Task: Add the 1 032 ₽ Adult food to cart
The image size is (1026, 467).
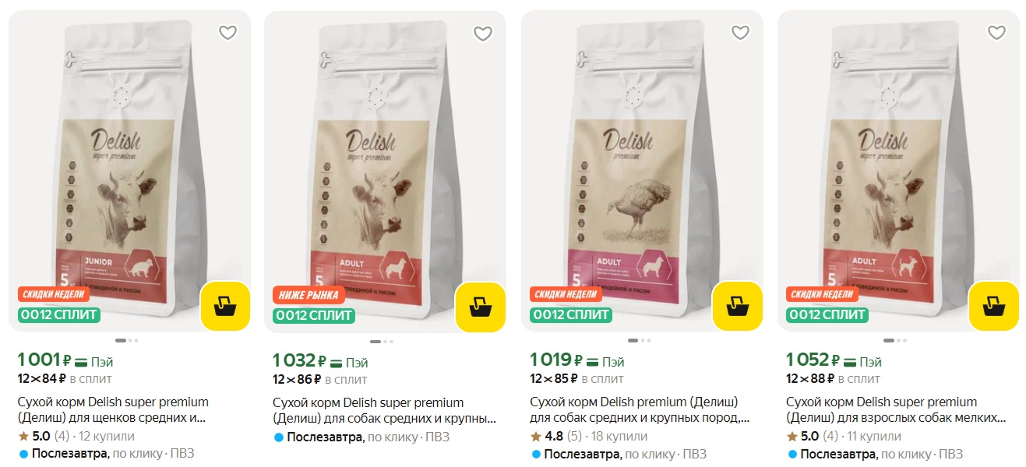Action: coord(480,307)
